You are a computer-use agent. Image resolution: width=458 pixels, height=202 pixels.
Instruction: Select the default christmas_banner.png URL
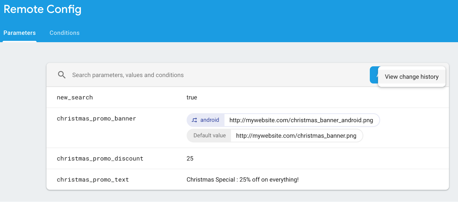click(296, 136)
